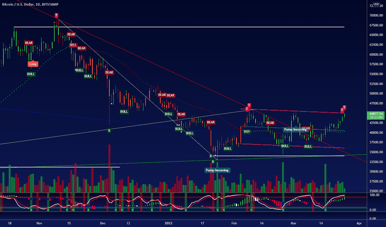Click the Dec date axis label
This screenshot has width=386, height=227.
[103, 223]
